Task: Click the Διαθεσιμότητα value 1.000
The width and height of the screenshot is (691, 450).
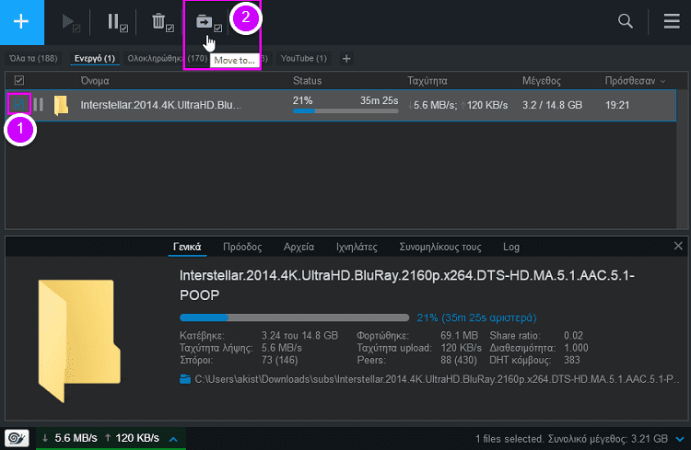Action: coord(576,348)
